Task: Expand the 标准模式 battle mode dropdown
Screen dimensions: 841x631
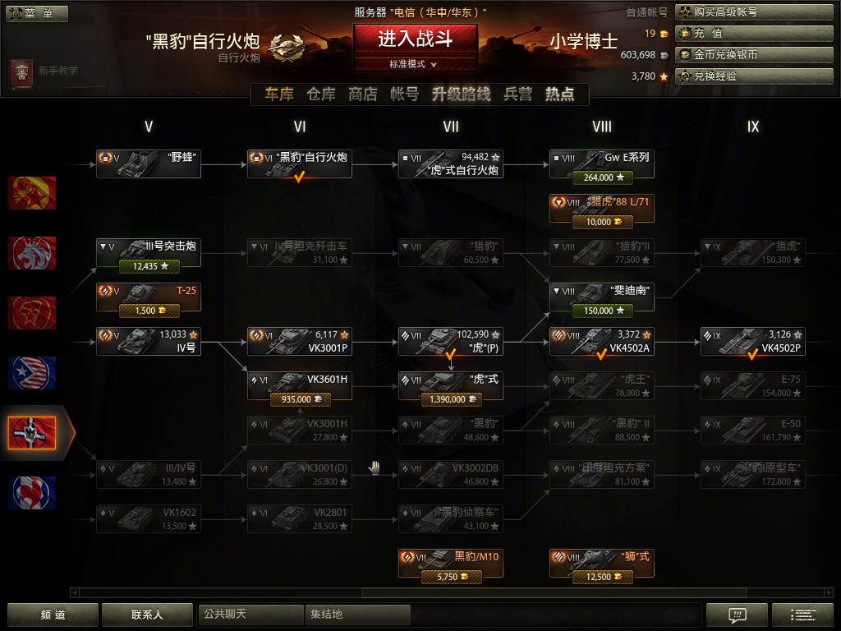Action: (415, 64)
